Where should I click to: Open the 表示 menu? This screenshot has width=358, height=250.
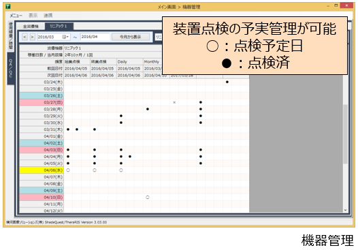click(x=33, y=16)
